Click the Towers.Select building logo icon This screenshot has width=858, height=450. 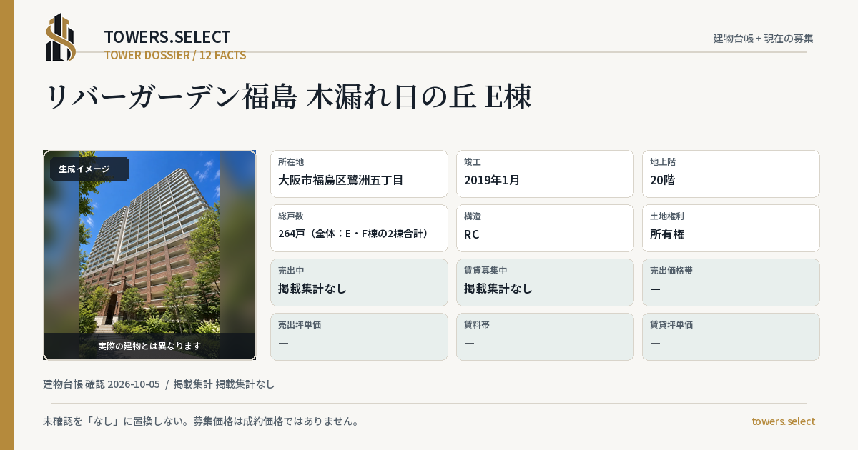(x=61, y=37)
